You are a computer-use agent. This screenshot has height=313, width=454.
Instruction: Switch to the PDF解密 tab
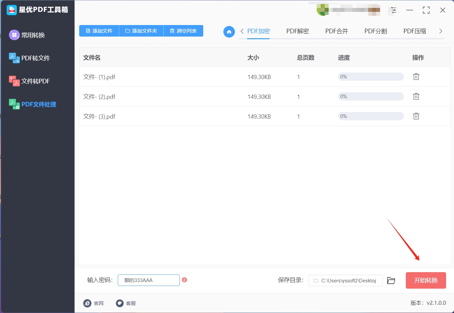pos(298,31)
